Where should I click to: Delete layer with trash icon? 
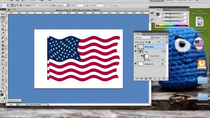(164, 79)
